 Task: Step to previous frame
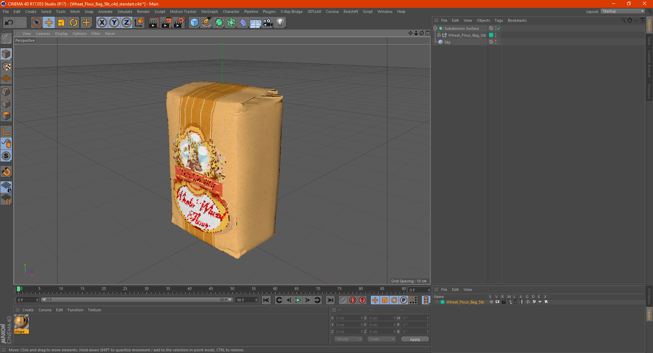tap(289, 300)
